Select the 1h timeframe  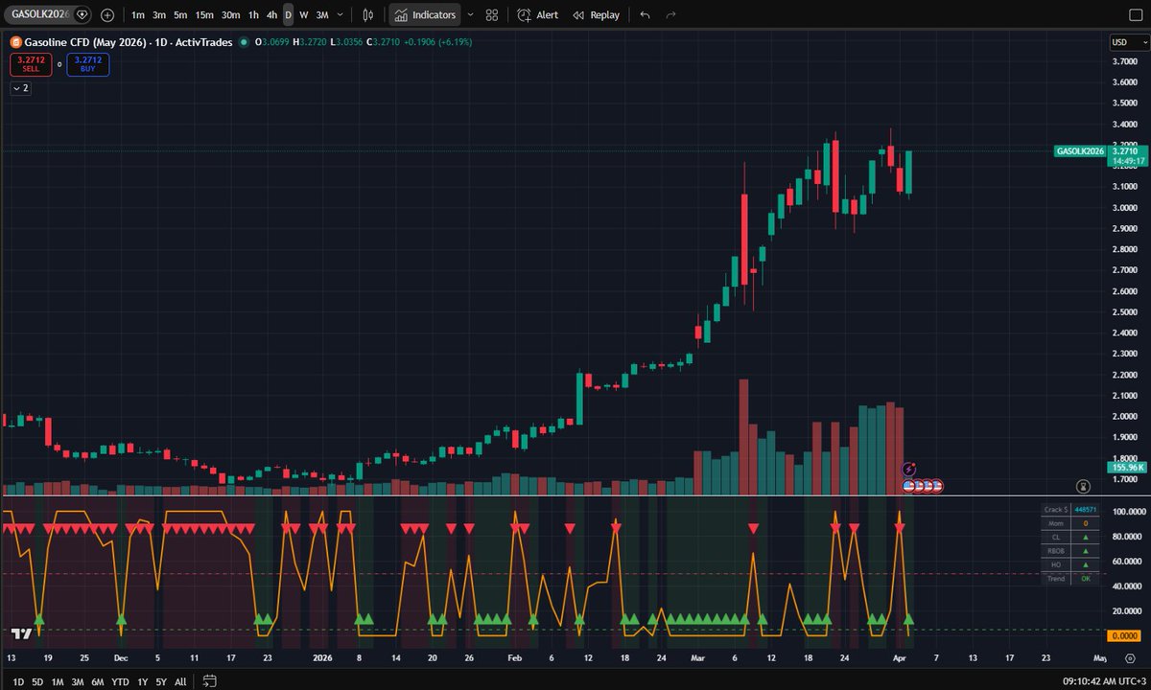253,15
